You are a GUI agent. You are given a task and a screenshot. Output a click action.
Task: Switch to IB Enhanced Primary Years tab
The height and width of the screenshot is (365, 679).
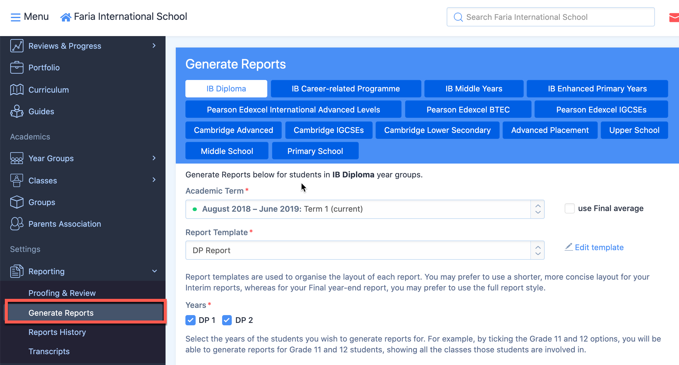point(597,89)
